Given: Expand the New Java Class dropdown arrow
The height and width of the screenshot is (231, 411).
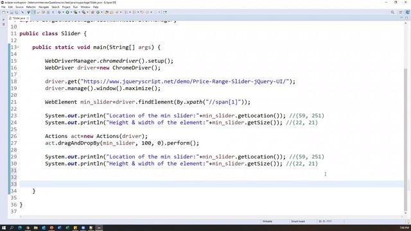Looking at the screenshot, I should pyautogui.click(x=101, y=12).
